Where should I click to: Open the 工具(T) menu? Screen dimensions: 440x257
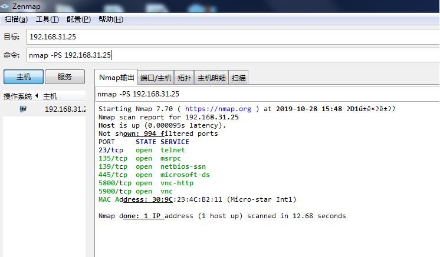tap(47, 19)
